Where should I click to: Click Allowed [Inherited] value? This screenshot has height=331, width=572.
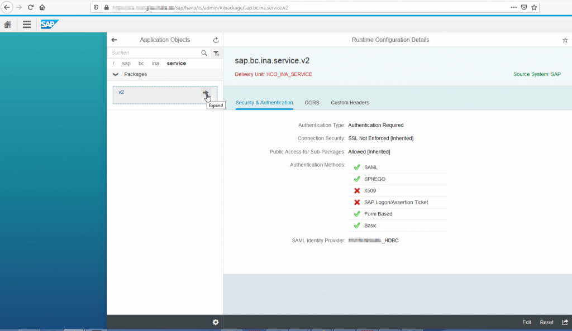point(369,152)
